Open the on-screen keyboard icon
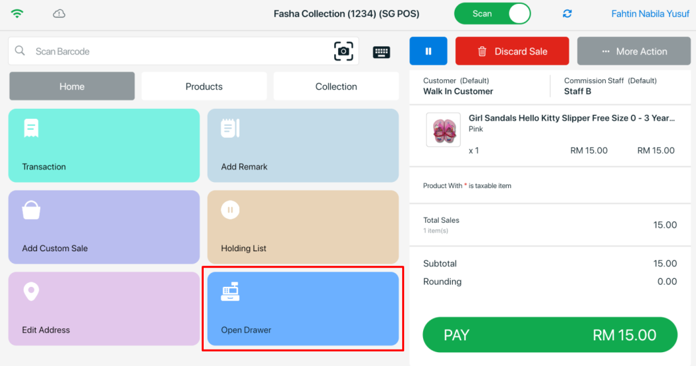Screen dimensions: 696x366 (381, 52)
